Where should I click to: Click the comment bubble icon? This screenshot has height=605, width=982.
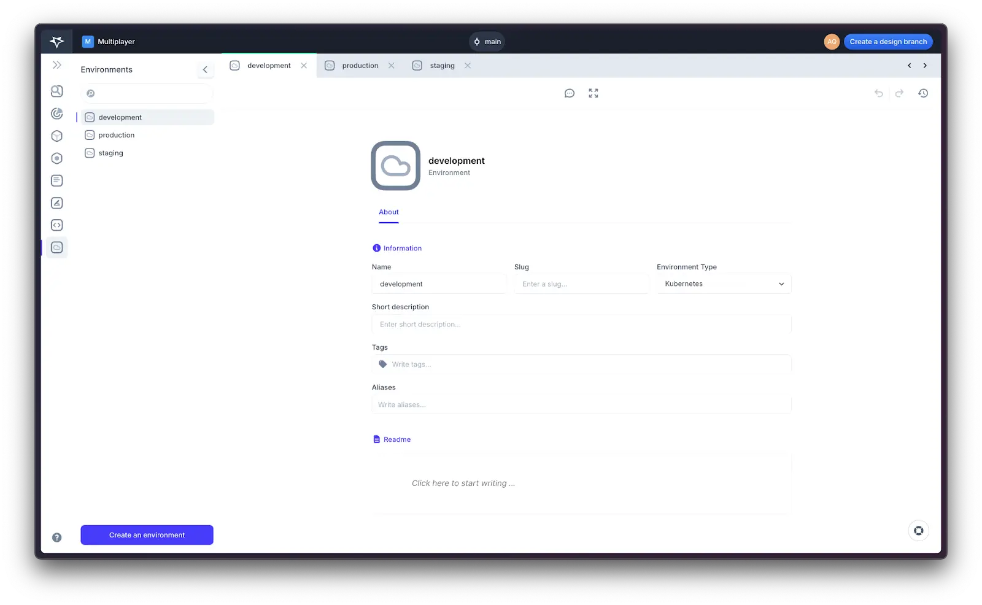click(570, 93)
